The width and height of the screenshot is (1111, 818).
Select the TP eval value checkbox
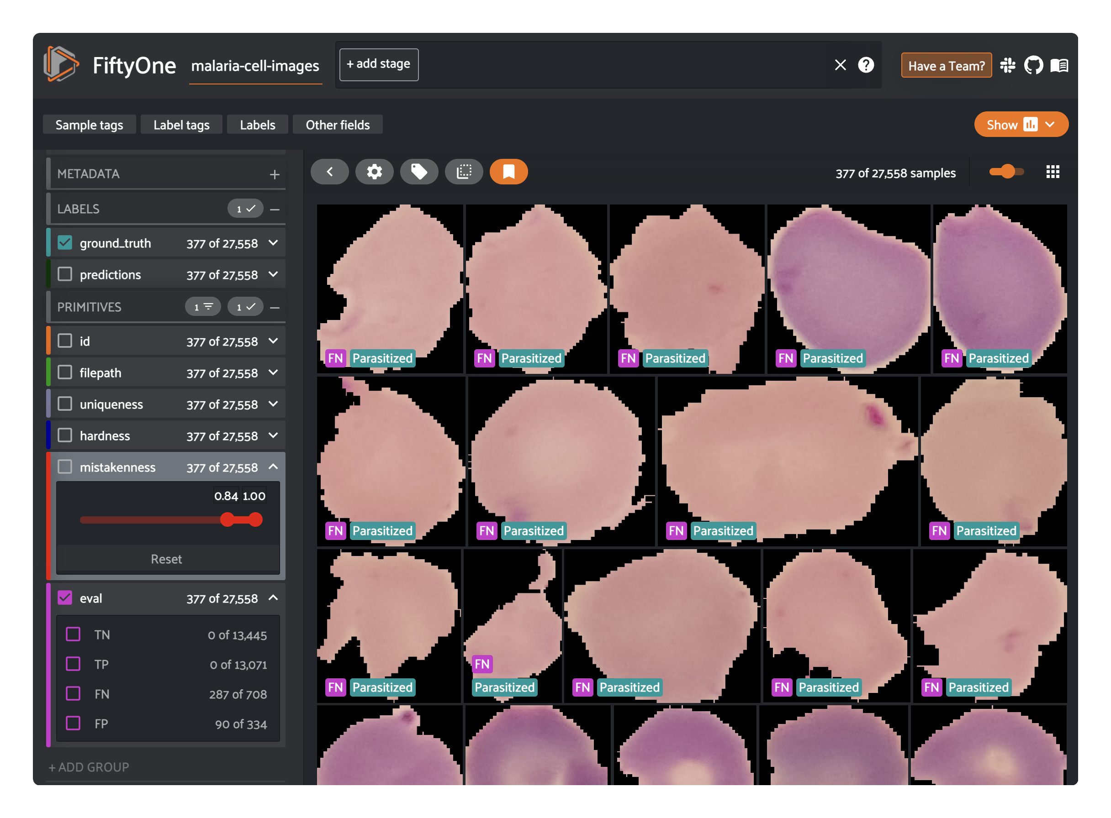pyautogui.click(x=74, y=664)
